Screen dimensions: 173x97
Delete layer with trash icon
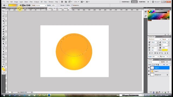pyautogui.click(x=168, y=92)
